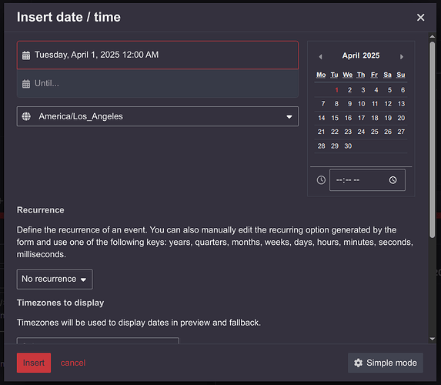Select April 14 in calendar
The image size is (441, 385).
[x=322, y=118]
